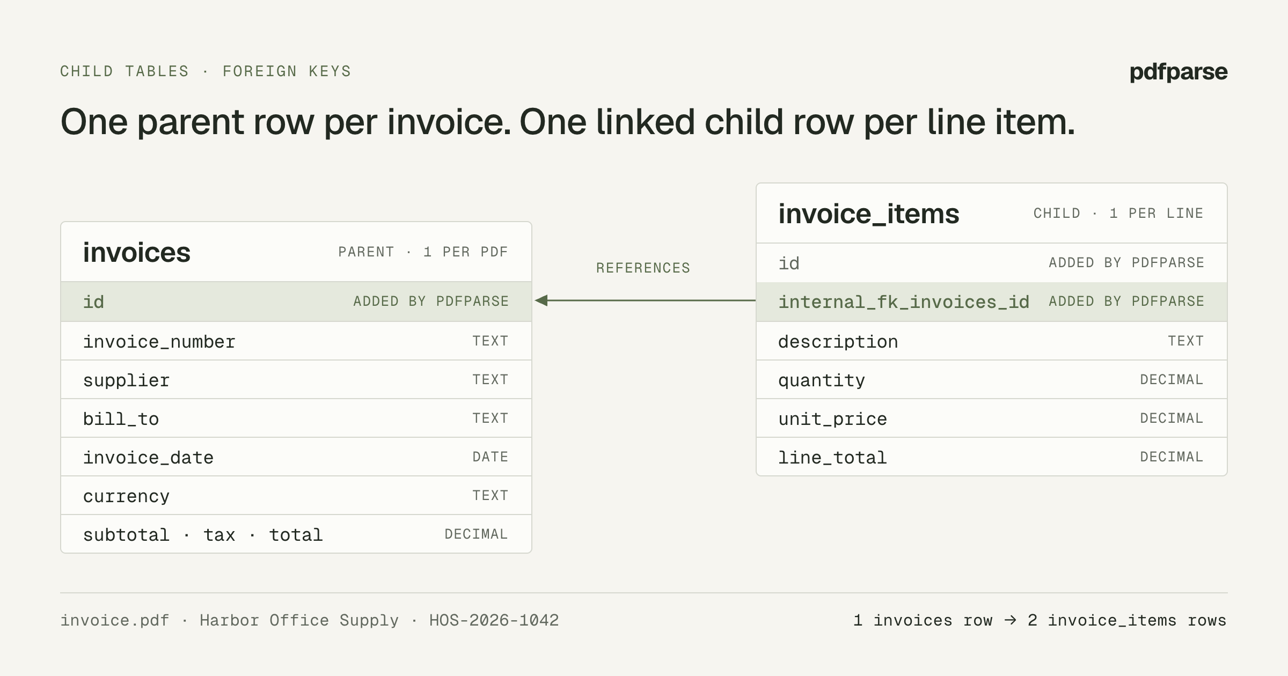Select the supplier field row
1288x676 pixels.
click(296, 379)
